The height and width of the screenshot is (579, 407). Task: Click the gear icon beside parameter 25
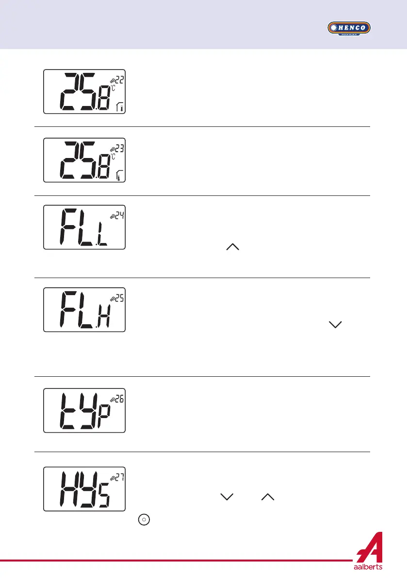112,299
